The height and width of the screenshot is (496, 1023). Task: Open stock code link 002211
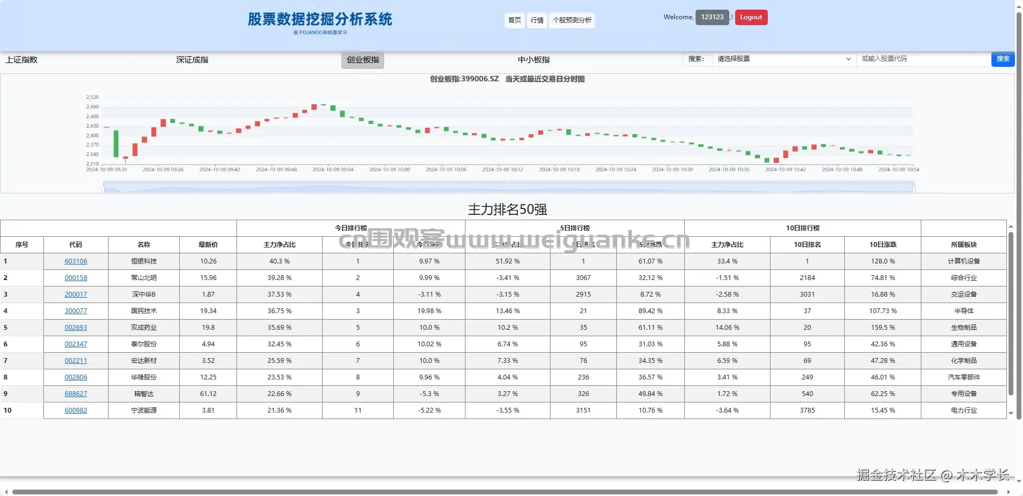[76, 361]
